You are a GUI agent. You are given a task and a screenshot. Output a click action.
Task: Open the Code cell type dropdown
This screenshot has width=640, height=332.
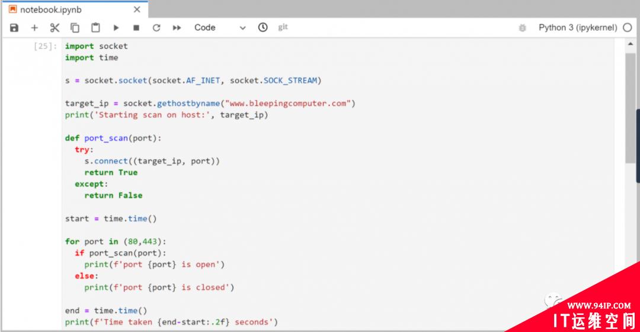coord(220,28)
